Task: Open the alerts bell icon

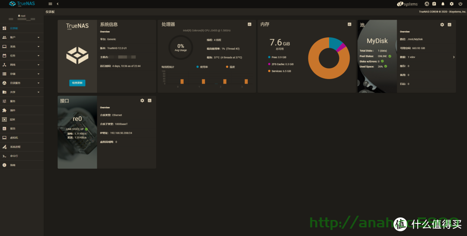Action: point(443,4)
